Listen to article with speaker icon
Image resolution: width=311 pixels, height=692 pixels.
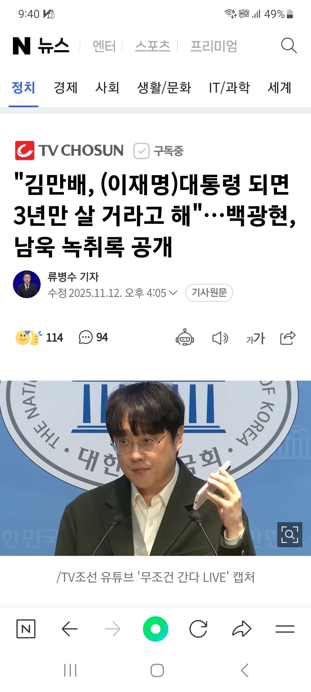click(x=220, y=338)
